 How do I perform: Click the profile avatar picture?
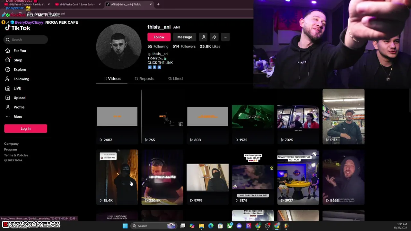[119, 47]
